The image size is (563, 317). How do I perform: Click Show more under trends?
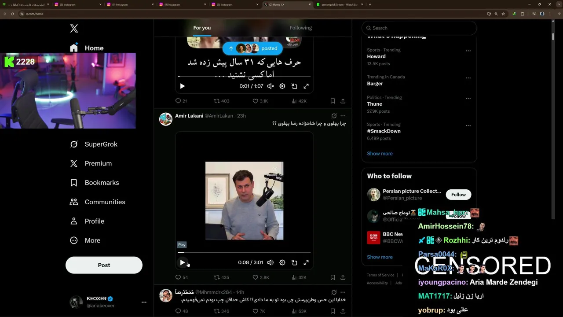pyautogui.click(x=380, y=154)
